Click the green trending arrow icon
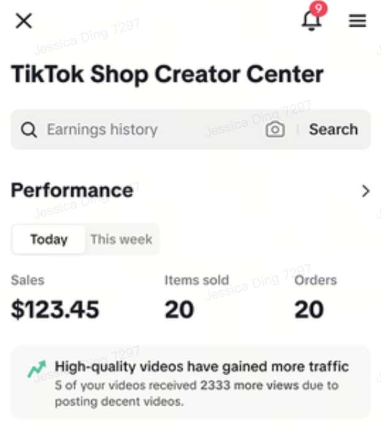The height and width of the screenshot is (428, 381). [x=37, y=370]
